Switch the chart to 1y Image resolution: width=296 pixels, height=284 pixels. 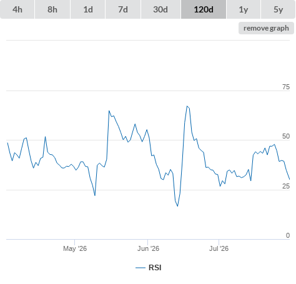(244, 9)
